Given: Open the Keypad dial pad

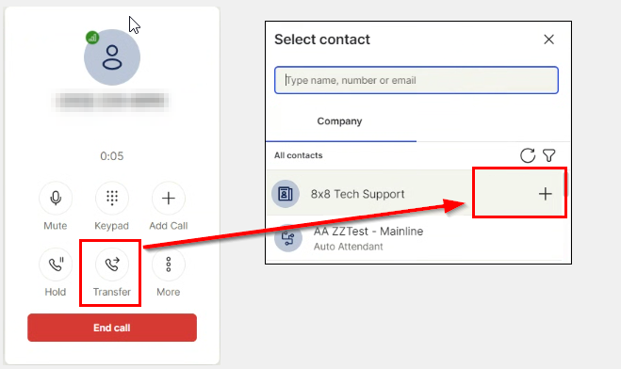Looking at the screenshot, I should pyautogui.click(x=112, y=198).
